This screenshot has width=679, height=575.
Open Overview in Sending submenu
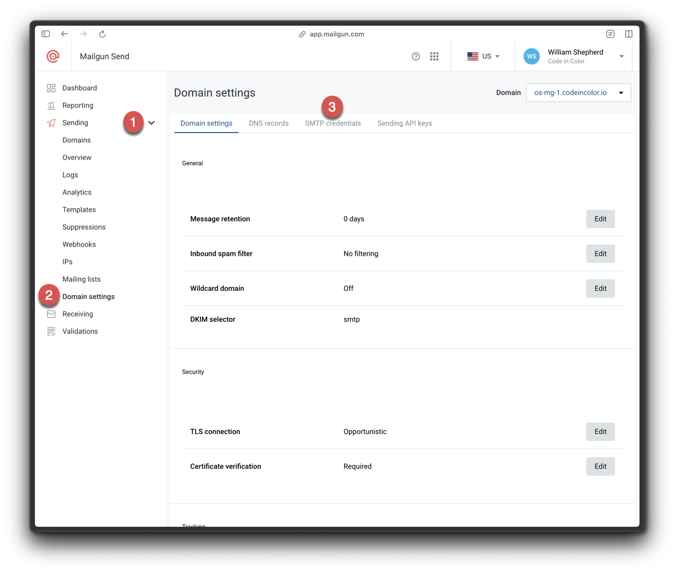77,158
